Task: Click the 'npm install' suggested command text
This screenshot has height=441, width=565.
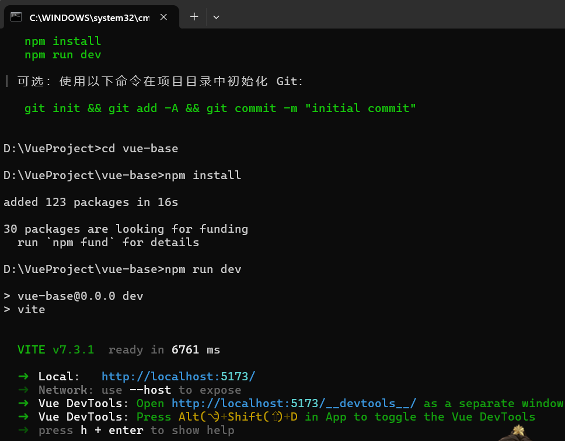Action: (x=62, y=41)
